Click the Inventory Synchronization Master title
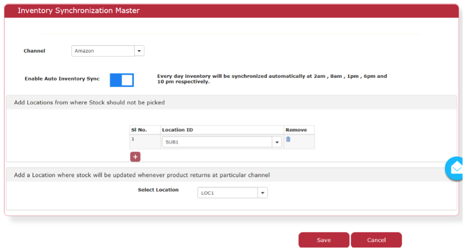 click(79, 11)
